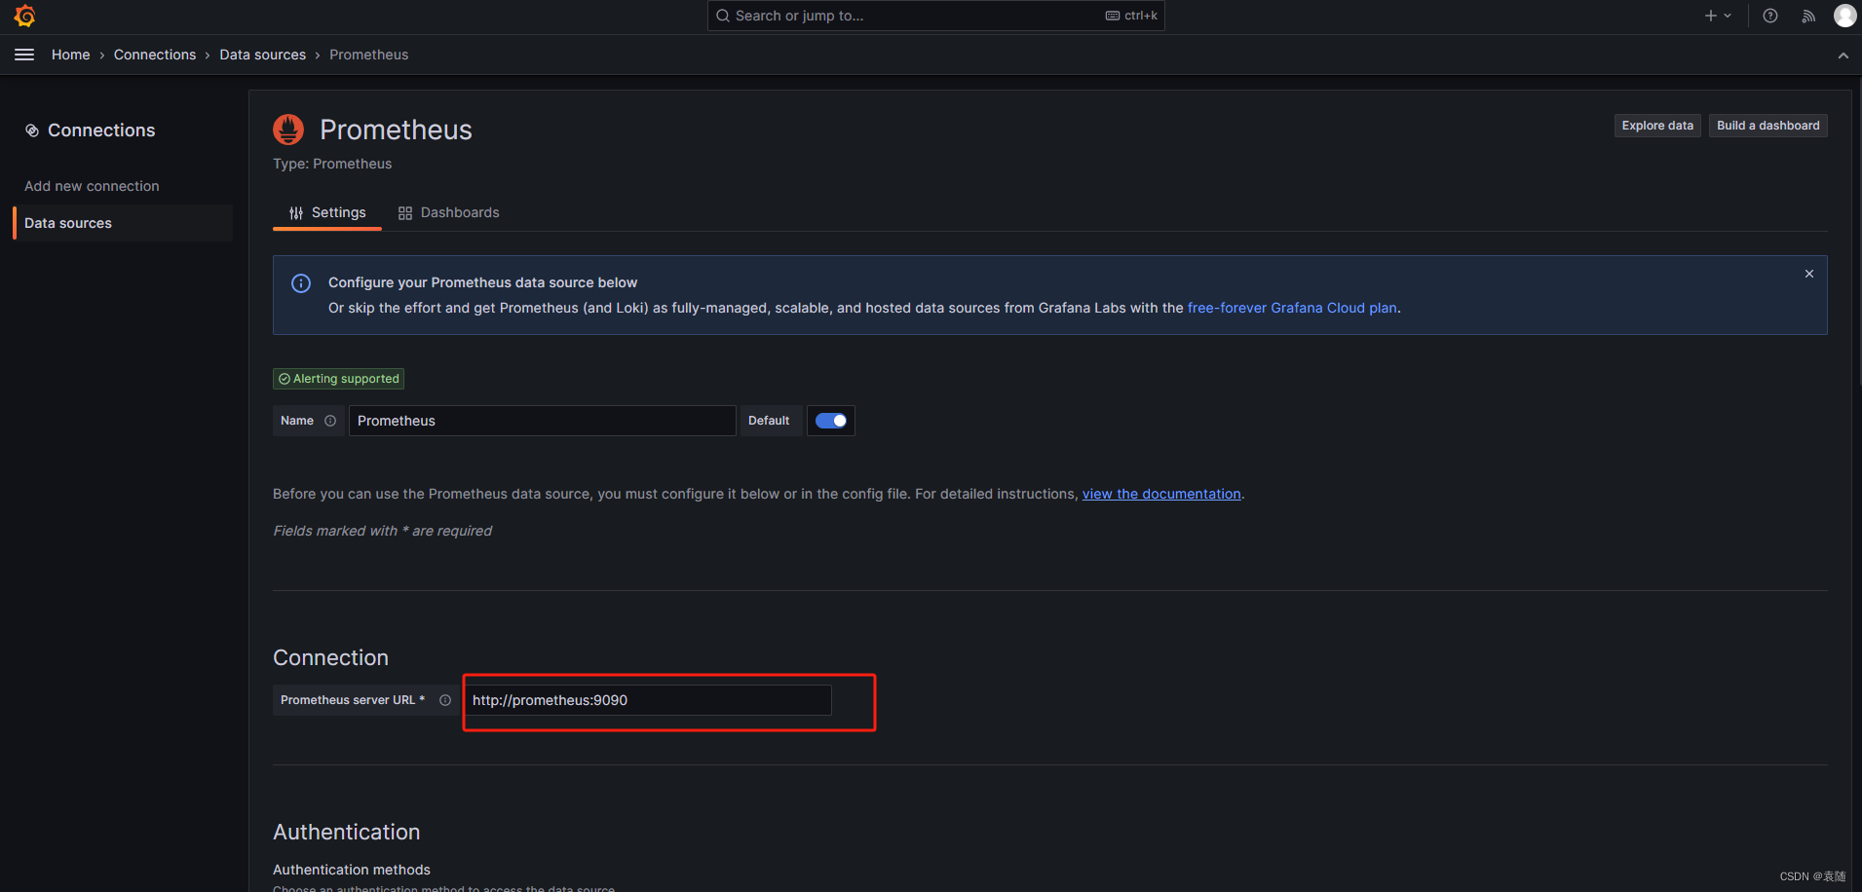The height and width of the screenshot is (892, 1862).
Task: Click the Prometheus server URL input
Action: 648,700
